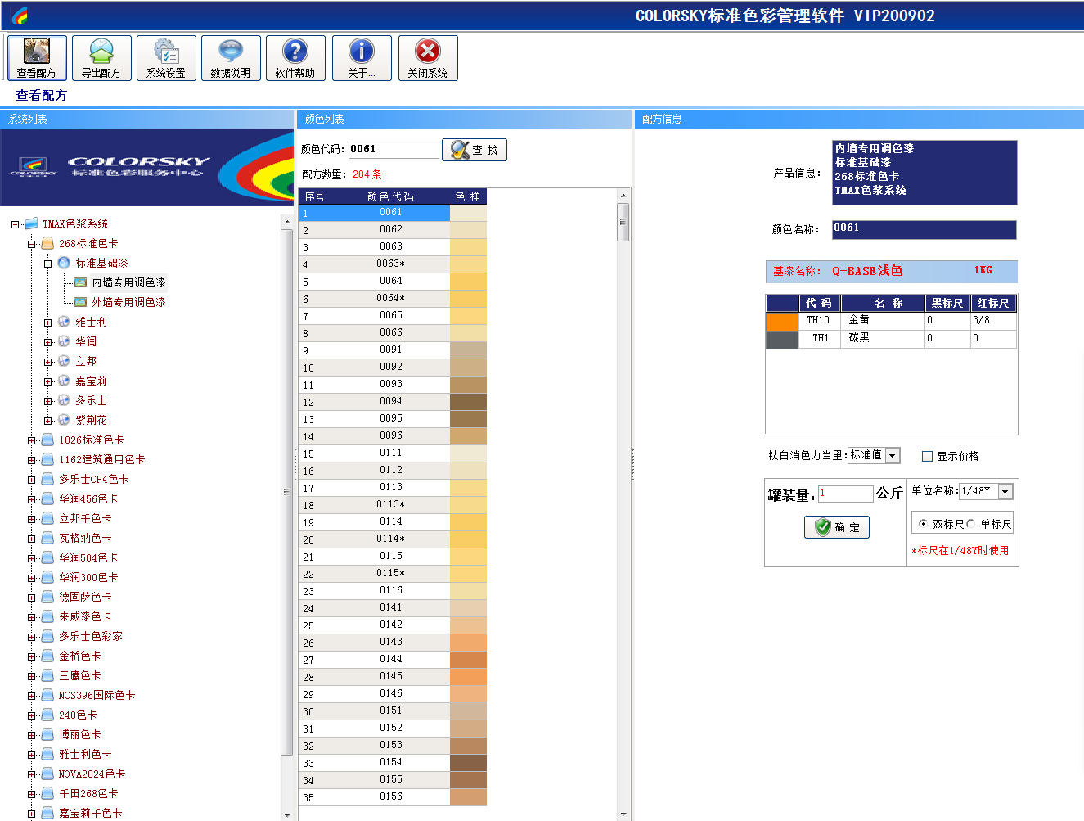The image size is (1084, 821).
Task: Collapse the 标准基础漆 node
Action: pos(48,264)
